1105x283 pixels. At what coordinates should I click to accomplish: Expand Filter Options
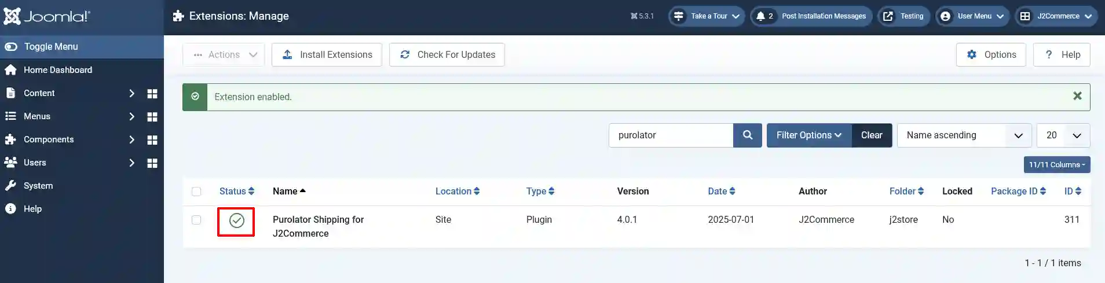[809, 135]
